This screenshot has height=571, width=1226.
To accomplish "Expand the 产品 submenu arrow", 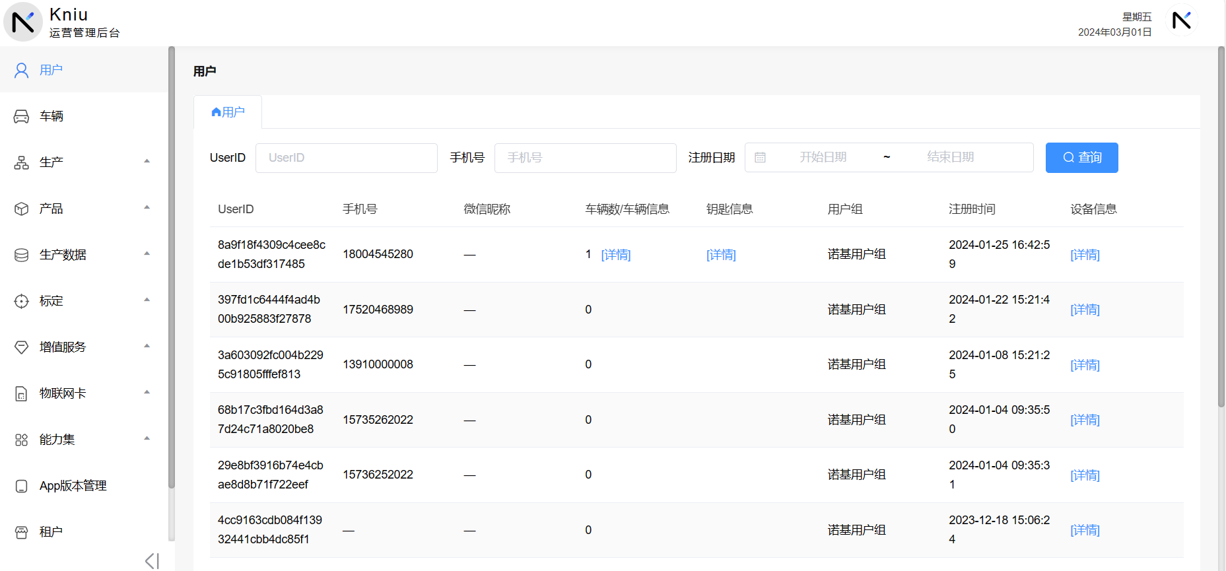I will (147, 207).
